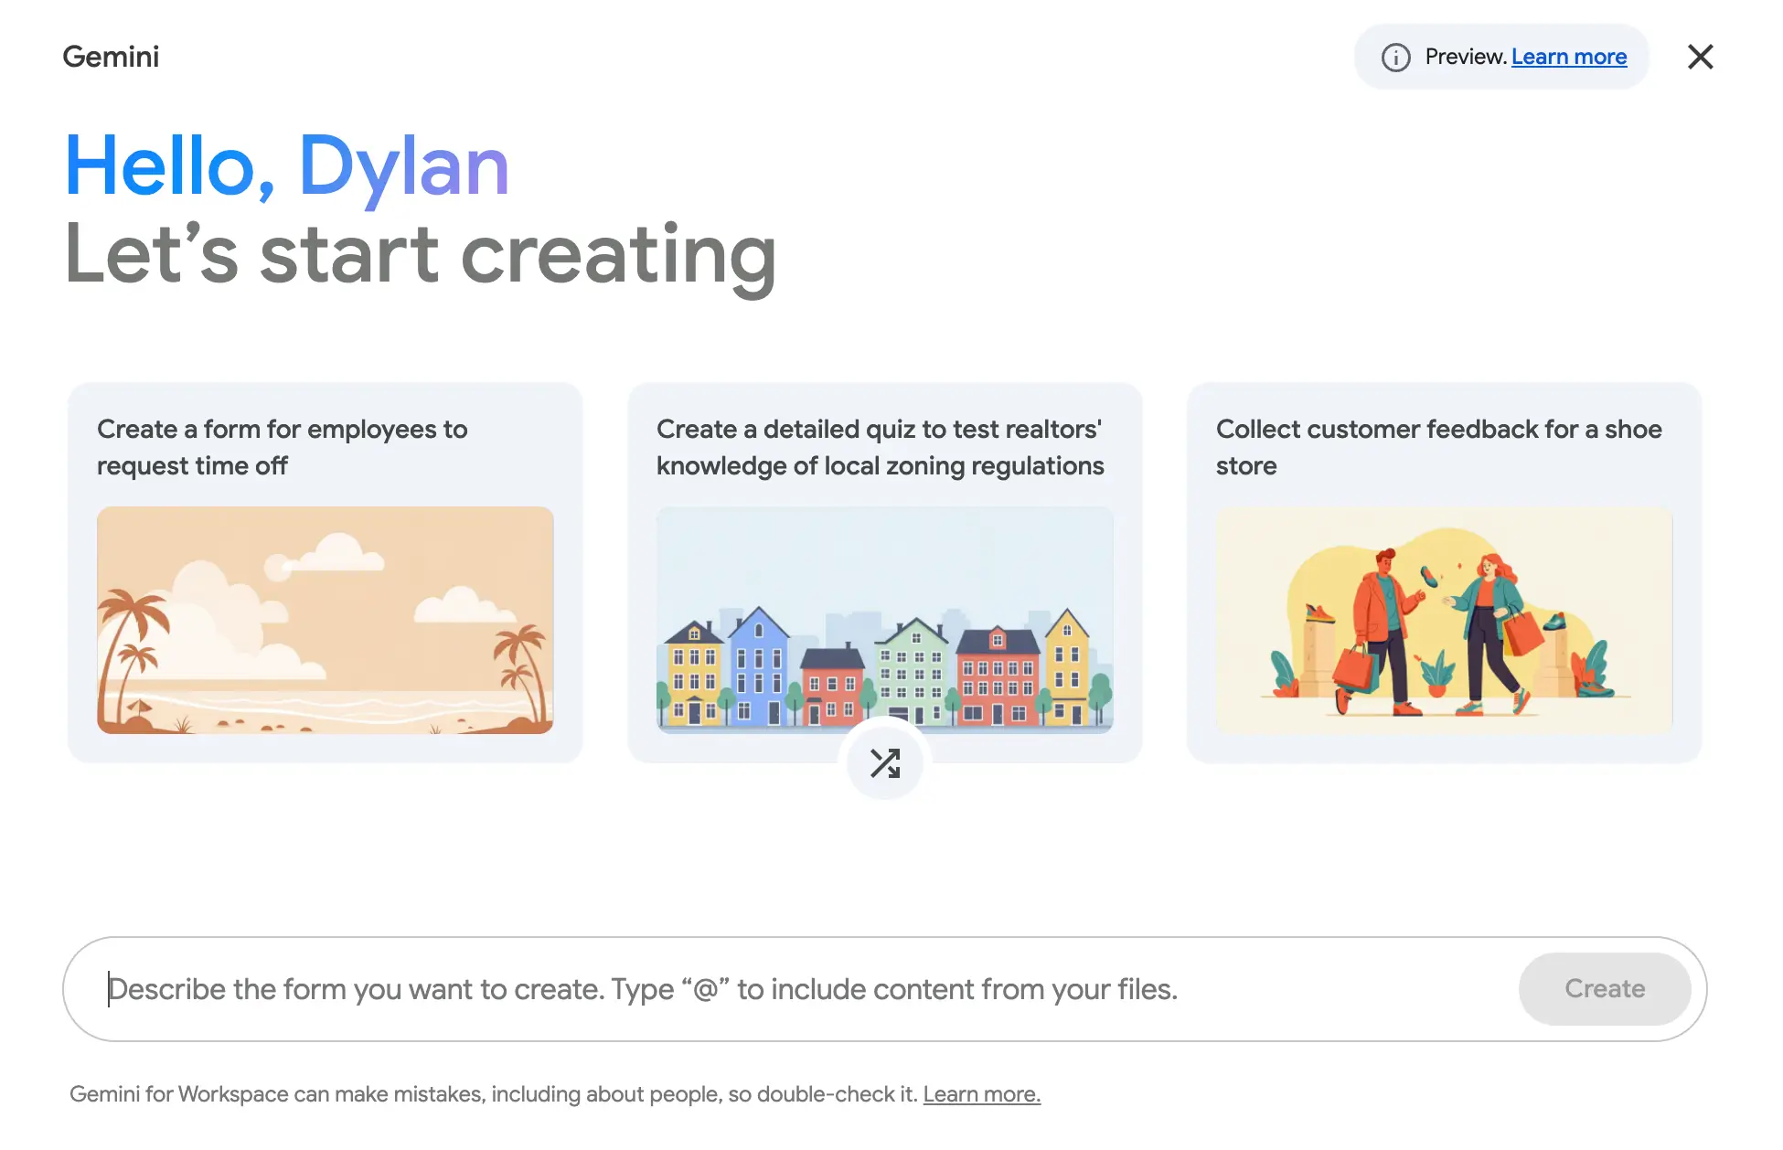
Task: Focus the form description input field
Action: coord(805,989)
